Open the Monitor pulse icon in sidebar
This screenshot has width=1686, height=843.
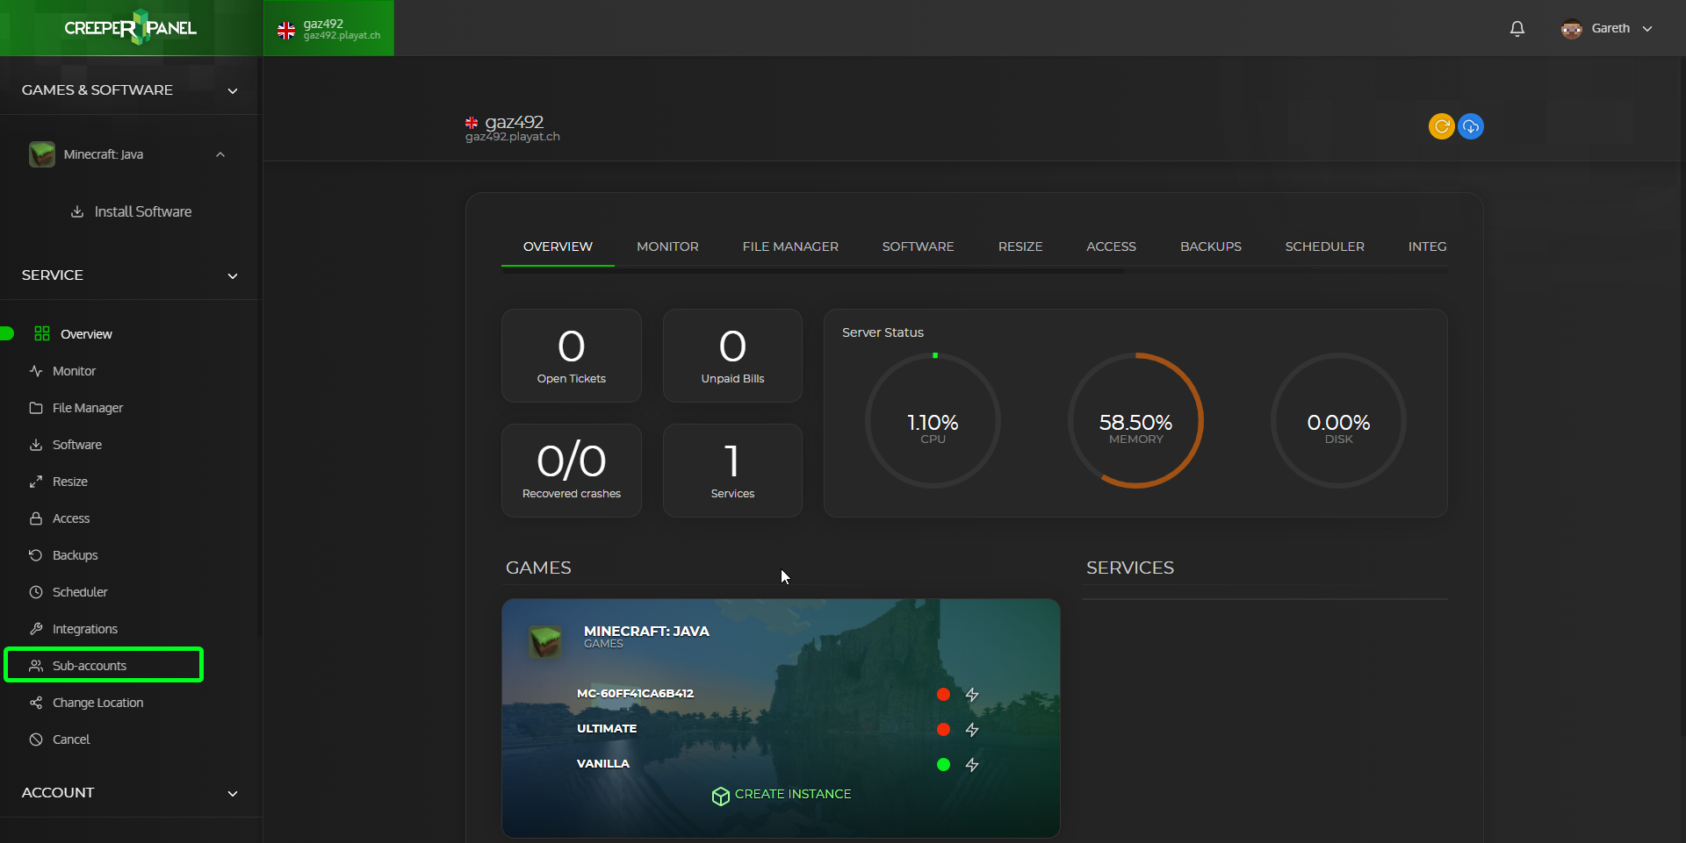(x=36, y=371)
